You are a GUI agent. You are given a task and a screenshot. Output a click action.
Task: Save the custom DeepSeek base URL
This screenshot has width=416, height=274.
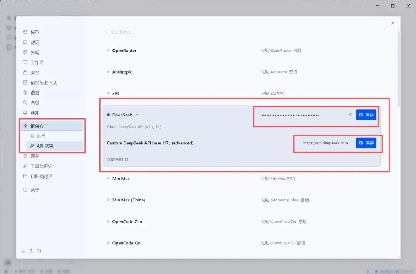[366, 143]
